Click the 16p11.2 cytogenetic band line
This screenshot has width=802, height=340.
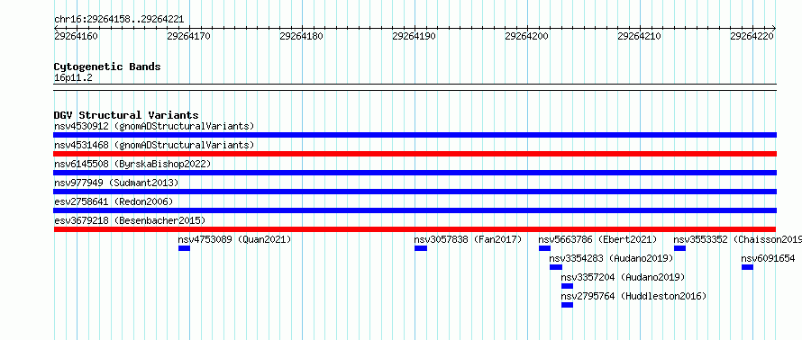[x=415, y=86]
